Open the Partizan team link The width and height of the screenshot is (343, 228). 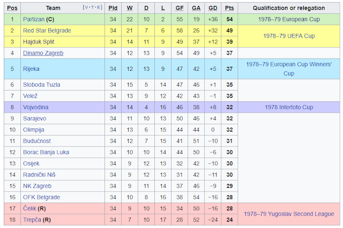pos(34,19)
